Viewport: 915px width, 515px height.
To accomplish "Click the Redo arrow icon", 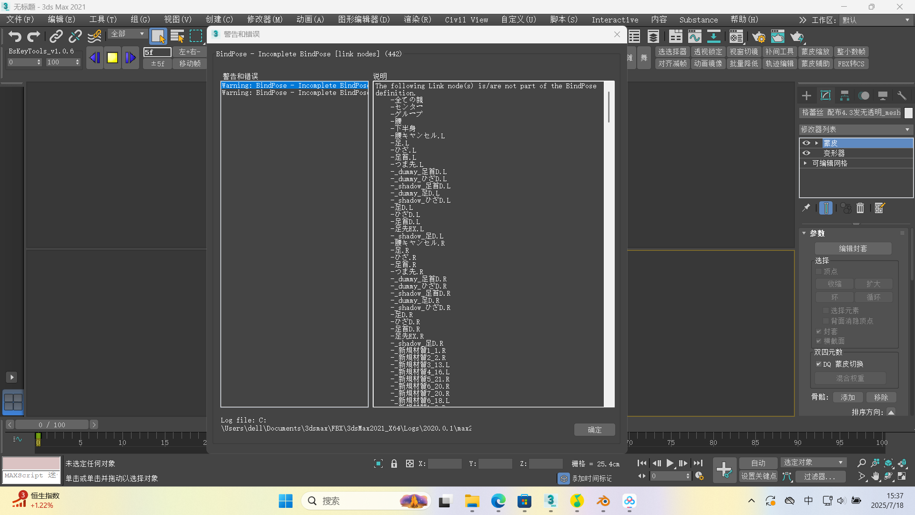I will pyautogui.click(x=34, y=36).
